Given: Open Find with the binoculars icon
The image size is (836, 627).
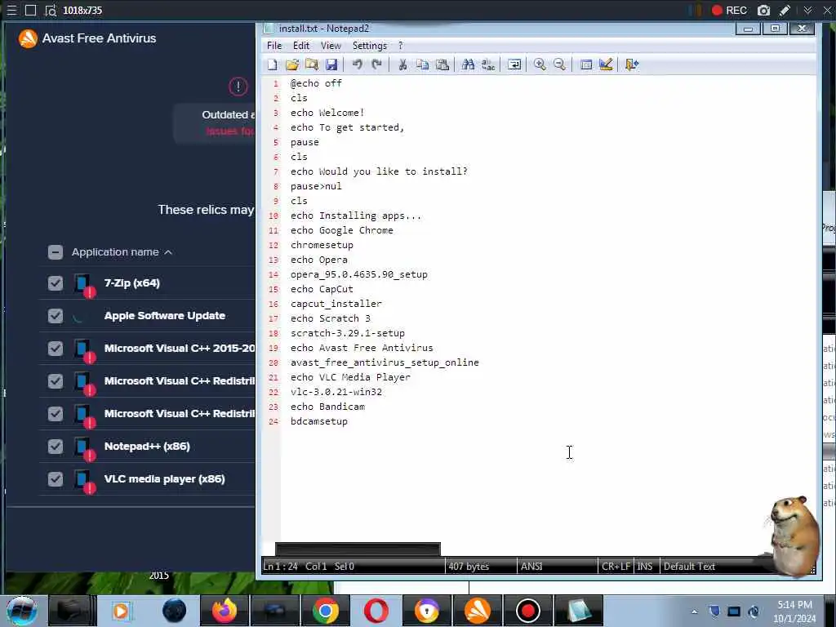Looking at the screenshot, I should 468,64.
